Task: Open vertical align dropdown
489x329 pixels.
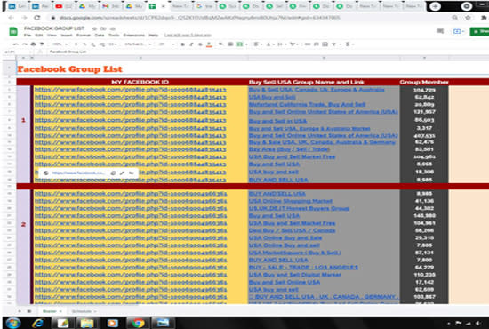Action: point(269,44)
